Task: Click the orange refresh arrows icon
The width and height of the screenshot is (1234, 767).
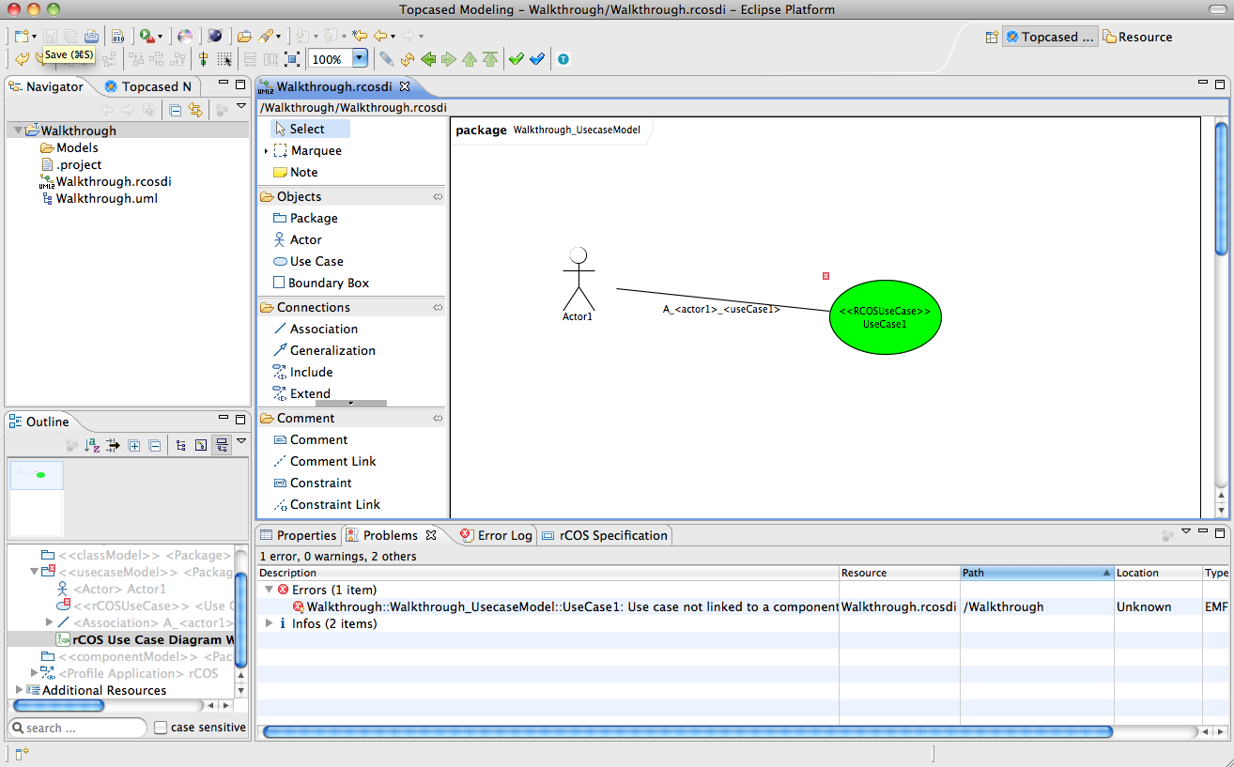Action: pos(408,59)
